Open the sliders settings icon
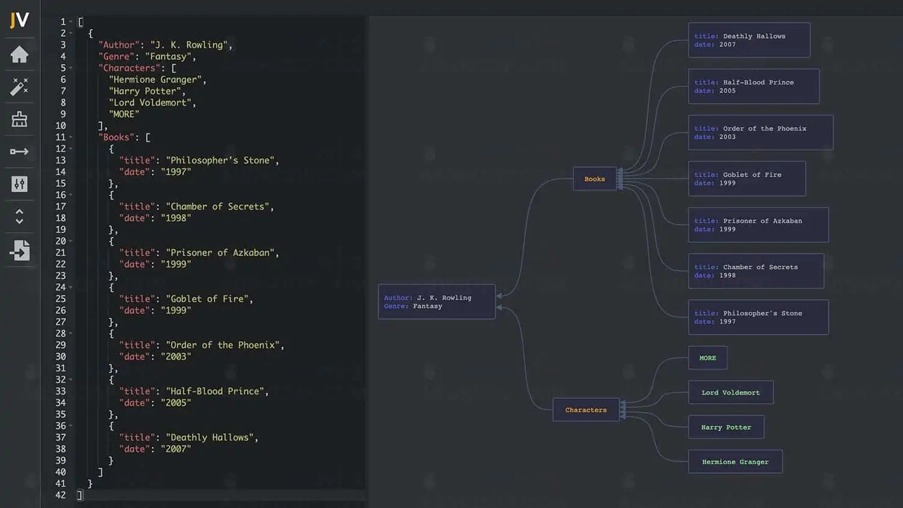 tap(19, 184)
